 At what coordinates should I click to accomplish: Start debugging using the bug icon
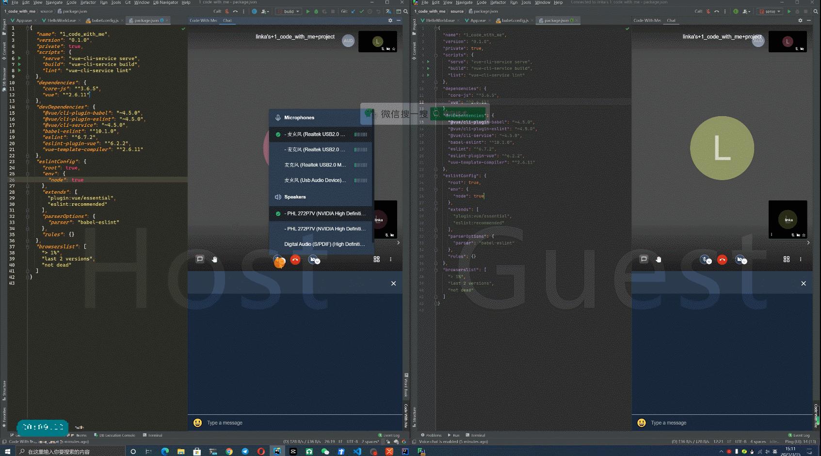point(315,11)
